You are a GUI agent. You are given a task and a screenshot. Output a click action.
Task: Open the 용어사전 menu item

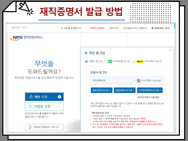114,28
